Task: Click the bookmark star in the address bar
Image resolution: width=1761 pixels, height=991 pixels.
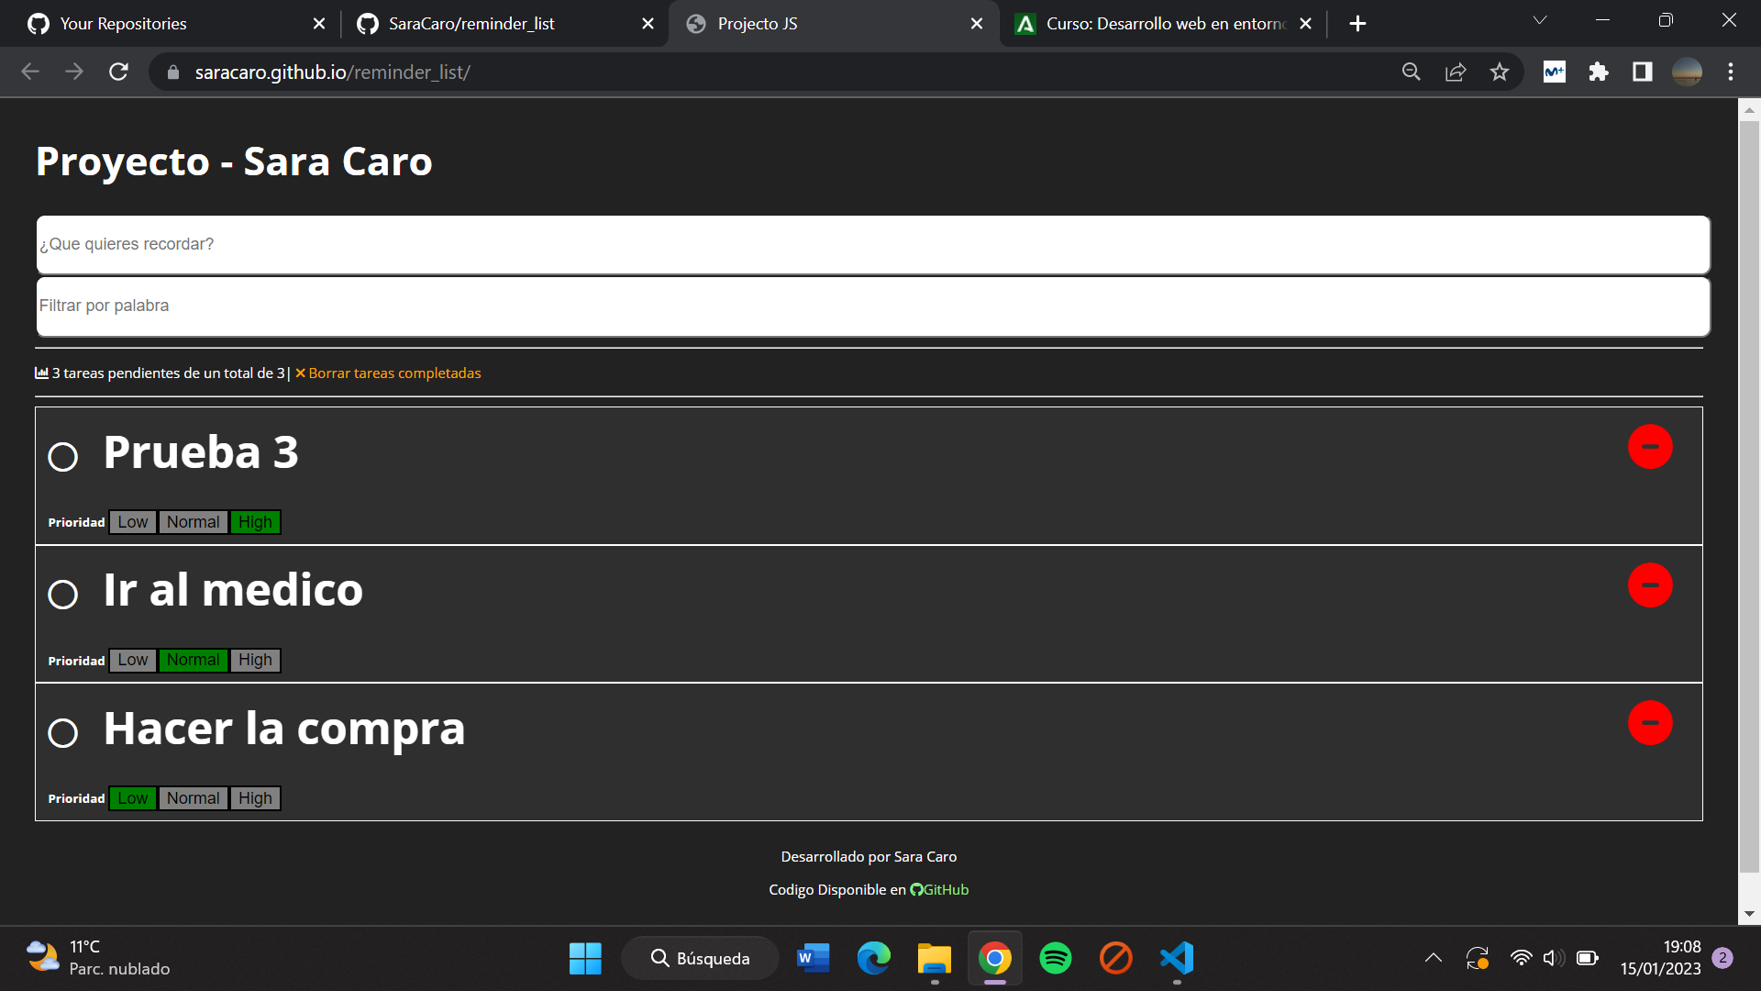Action: point(1500,72)
